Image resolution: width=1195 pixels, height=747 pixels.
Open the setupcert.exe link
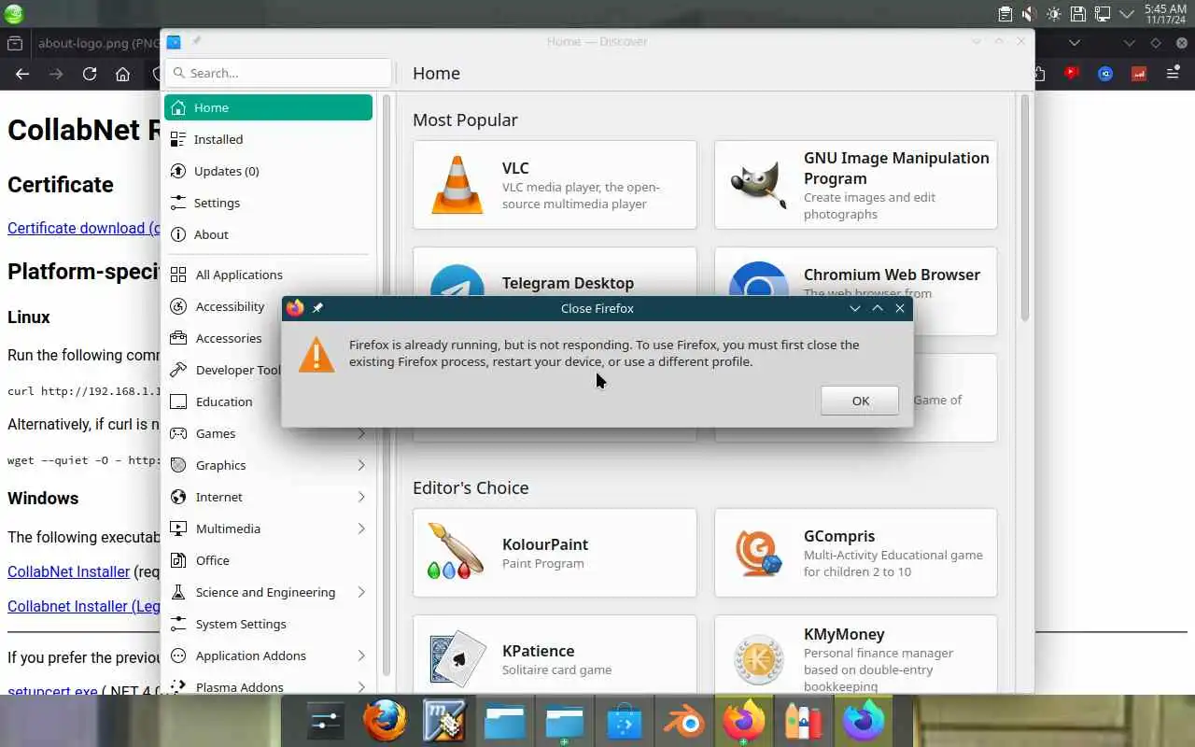point(52,692)
